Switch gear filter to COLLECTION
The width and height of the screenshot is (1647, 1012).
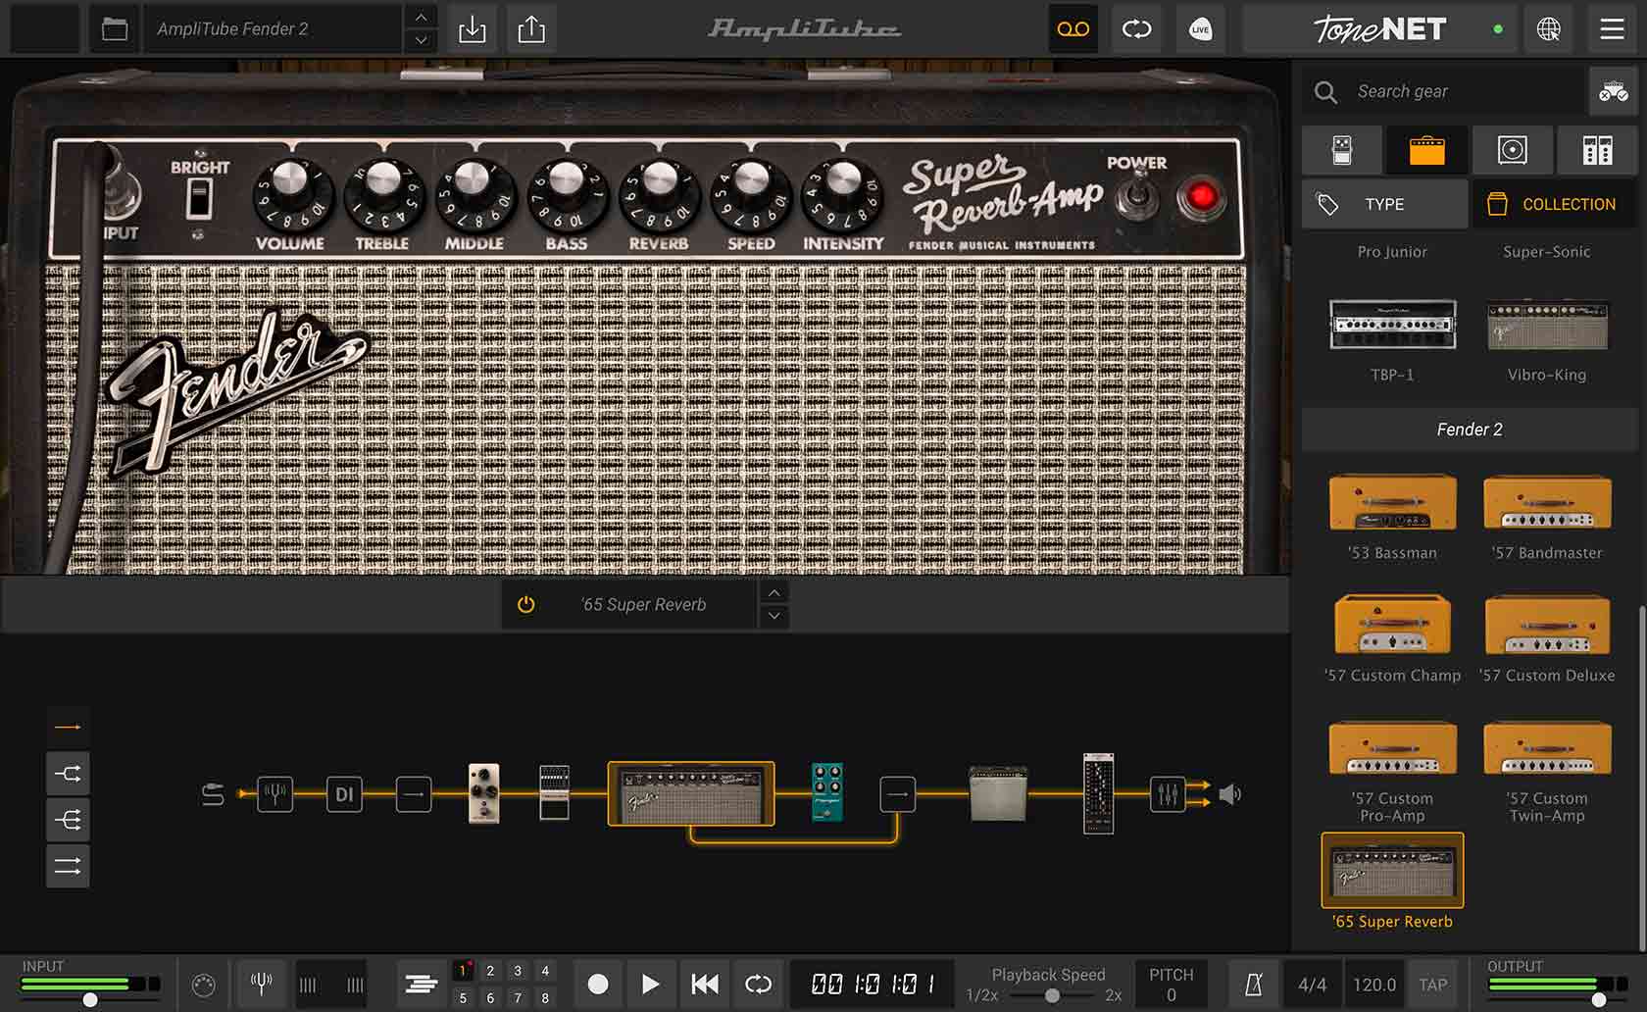click(x=1554, y=204)
